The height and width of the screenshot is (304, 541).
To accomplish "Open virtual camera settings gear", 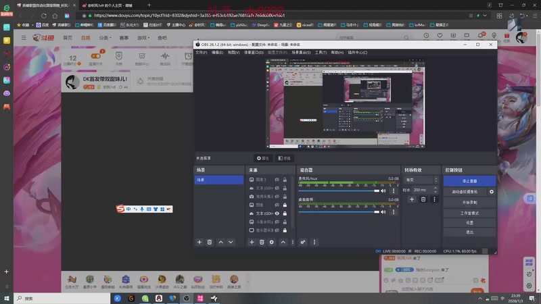I will [x=492, y=192].
